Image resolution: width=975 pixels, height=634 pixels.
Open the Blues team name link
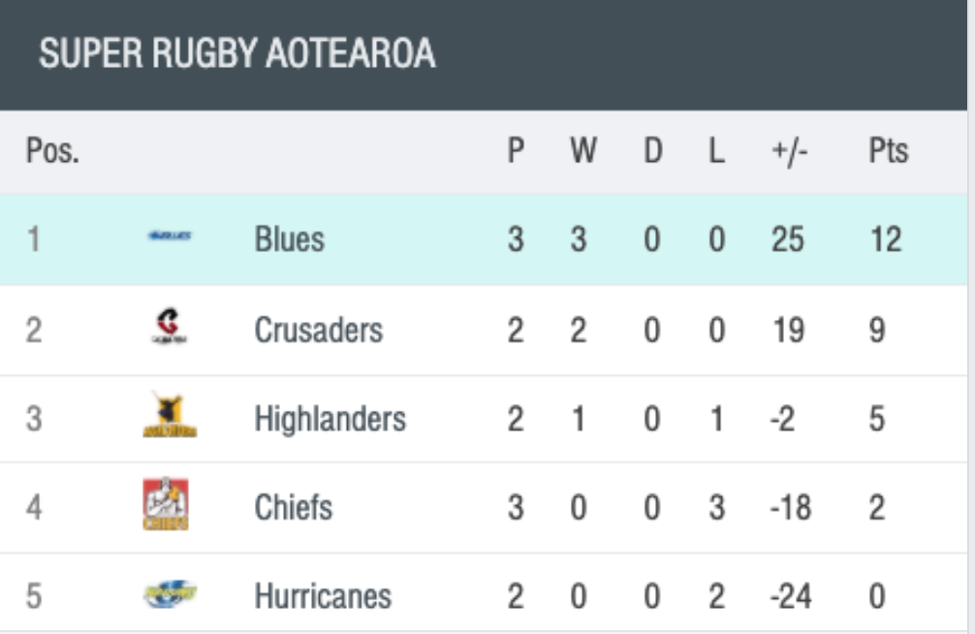[289, 239]
